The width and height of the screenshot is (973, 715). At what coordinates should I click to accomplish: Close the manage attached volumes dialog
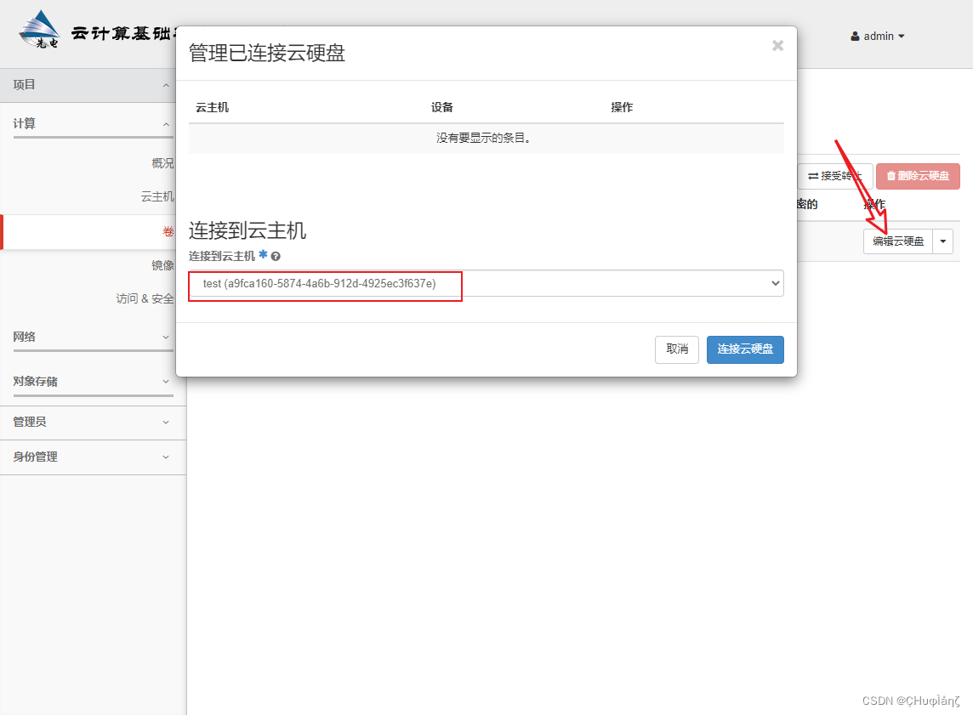(x=777, y=46)
